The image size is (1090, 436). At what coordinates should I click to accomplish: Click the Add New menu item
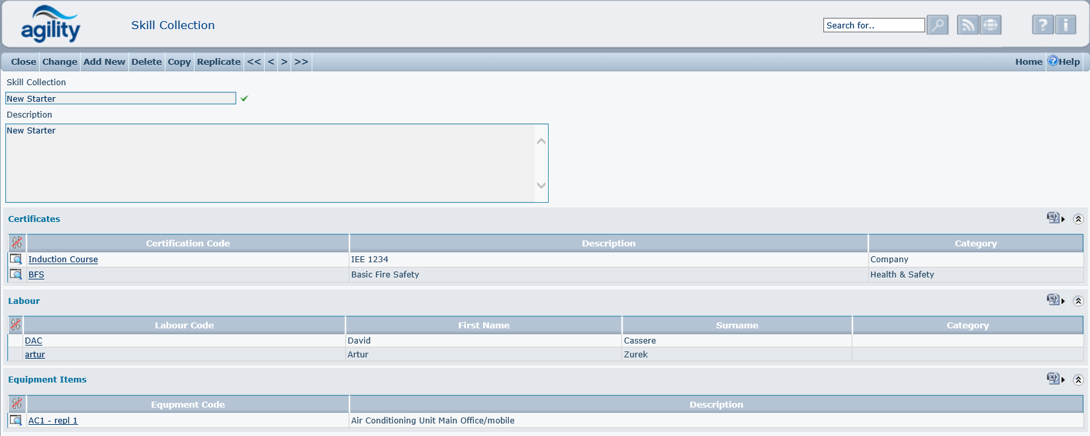click(104, 62)
